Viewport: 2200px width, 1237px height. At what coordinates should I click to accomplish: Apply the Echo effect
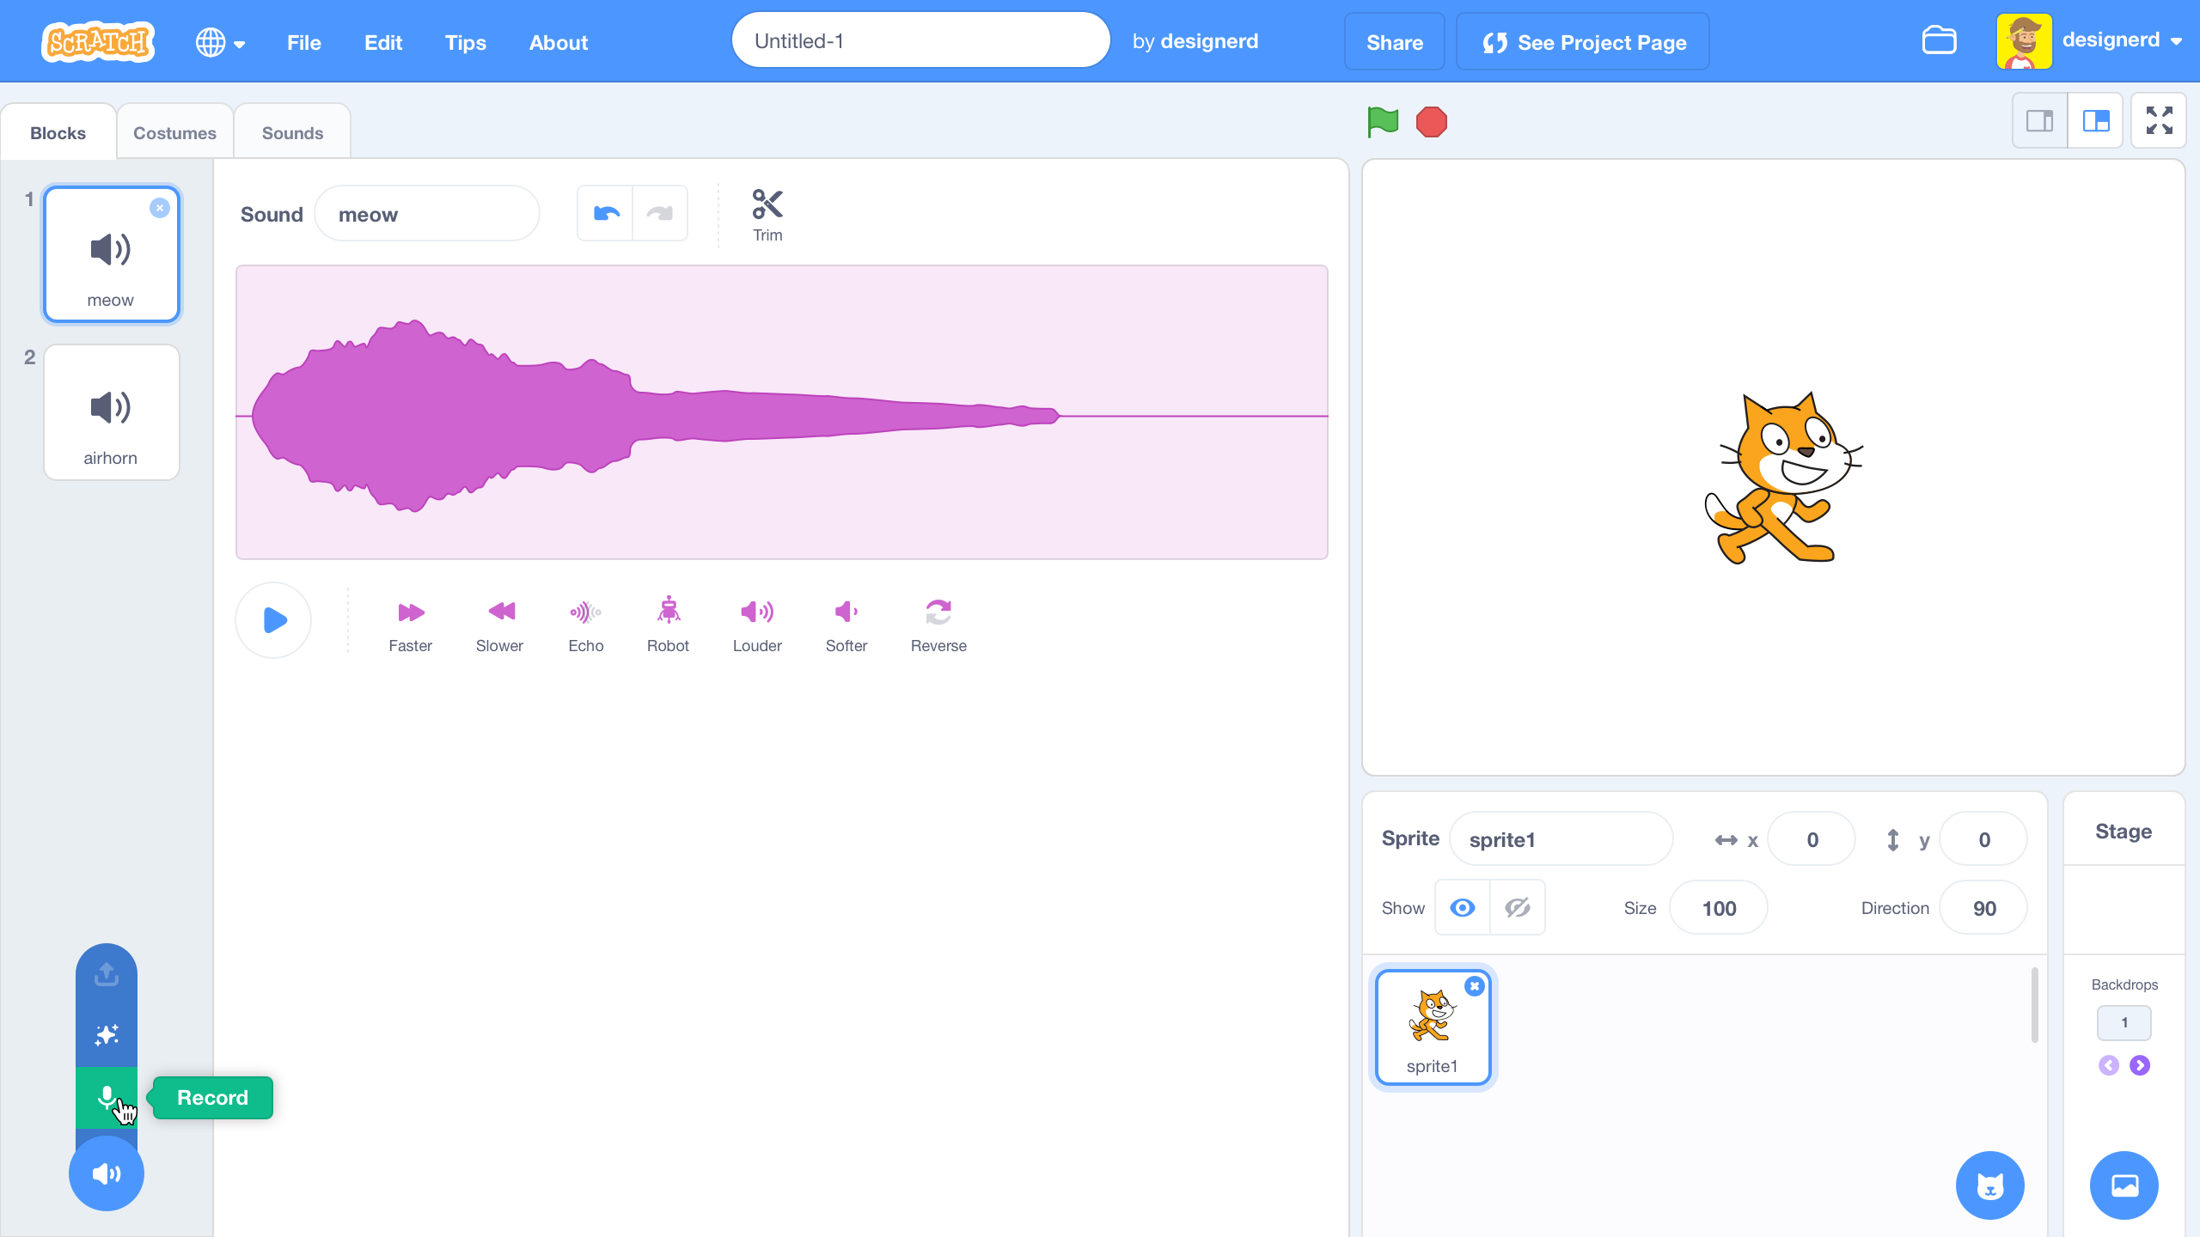(586, 625)
